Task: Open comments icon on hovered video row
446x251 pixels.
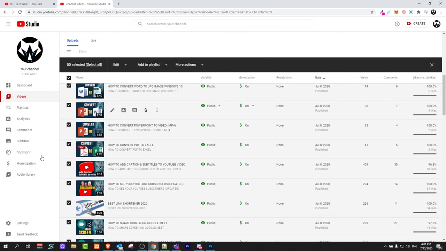Action: point(134,110)
